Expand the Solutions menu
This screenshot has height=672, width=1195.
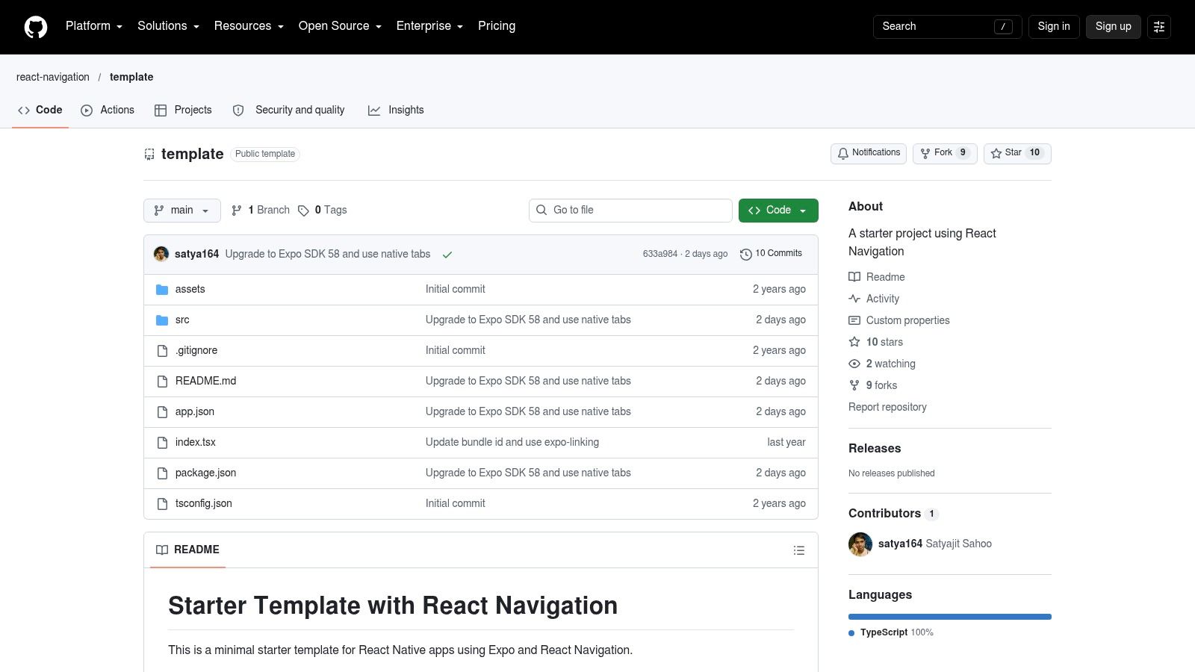click(x=168, y=26)
